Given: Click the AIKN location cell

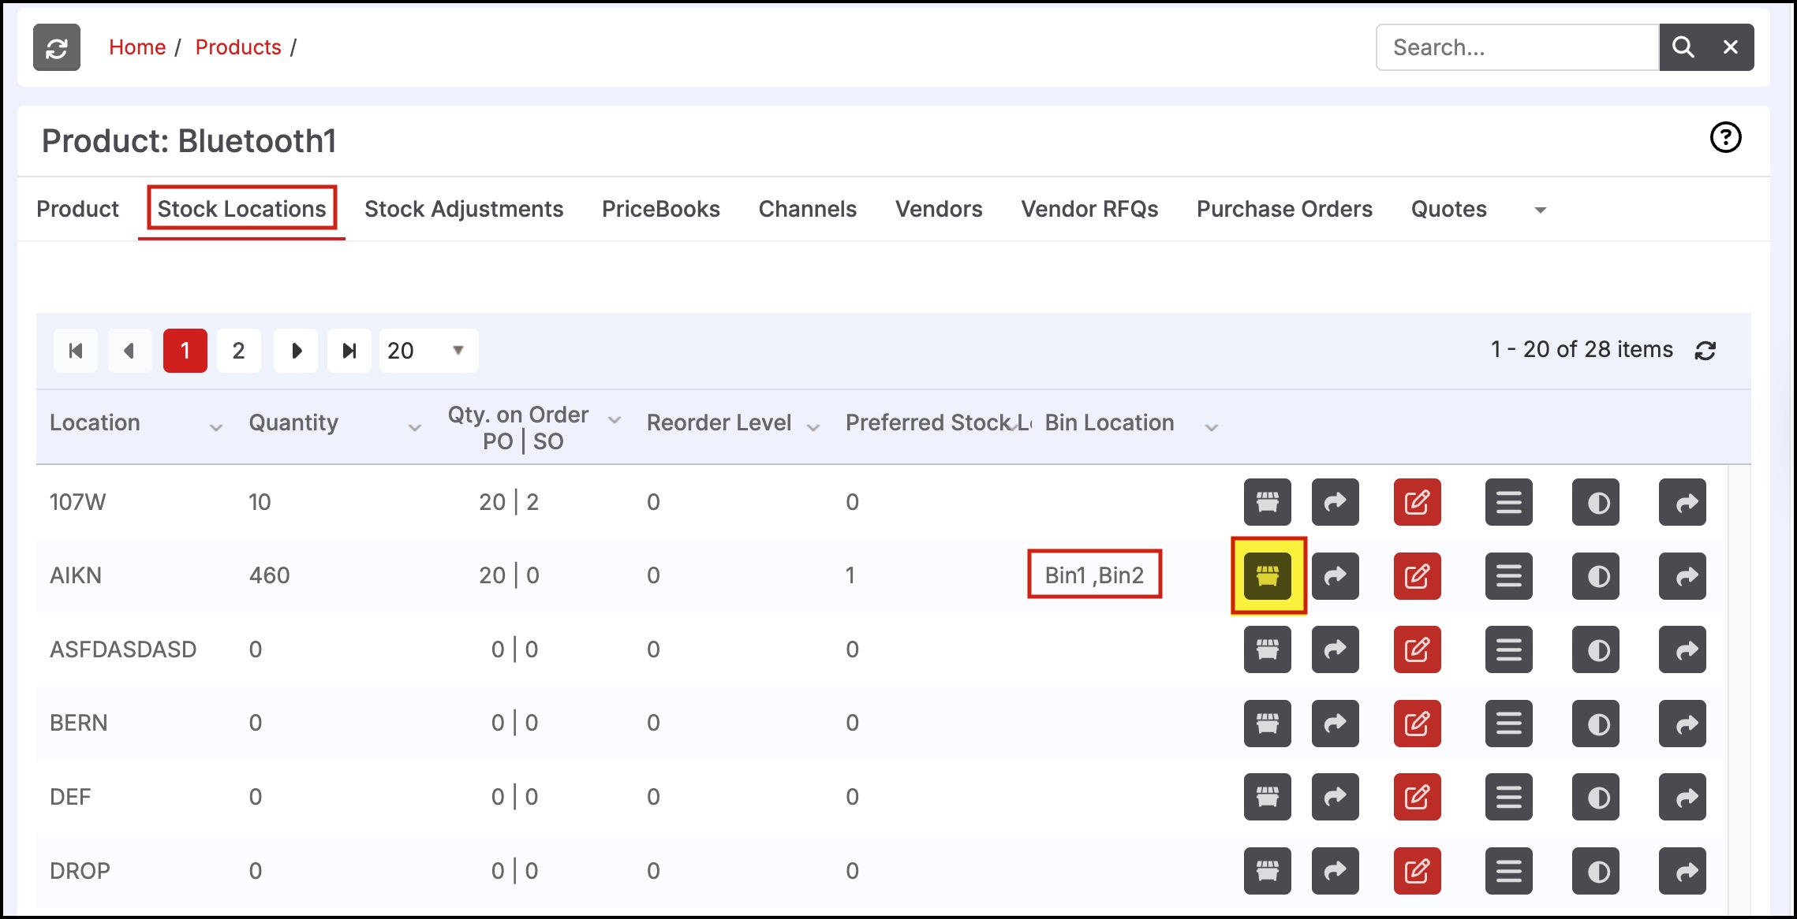Looking at the screenshot, I should (x=76, y=575).
